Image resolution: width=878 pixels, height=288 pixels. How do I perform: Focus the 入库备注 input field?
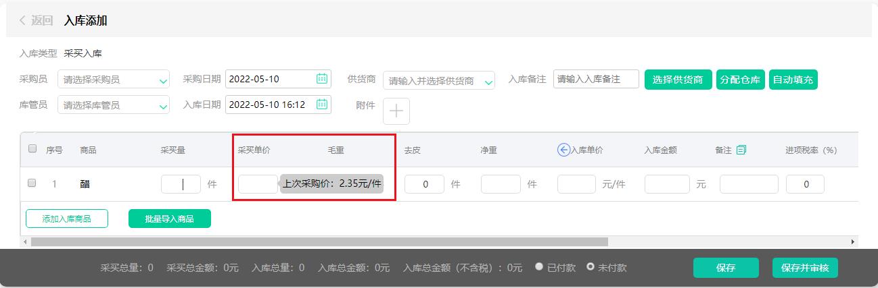click(596, 79)
